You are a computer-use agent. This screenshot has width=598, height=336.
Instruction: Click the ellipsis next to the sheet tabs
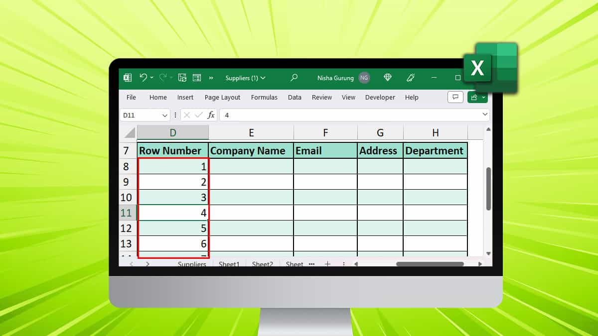311,264
